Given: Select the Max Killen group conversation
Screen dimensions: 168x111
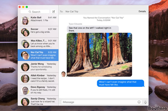Looking at the screenshot, I should (38, 43).
